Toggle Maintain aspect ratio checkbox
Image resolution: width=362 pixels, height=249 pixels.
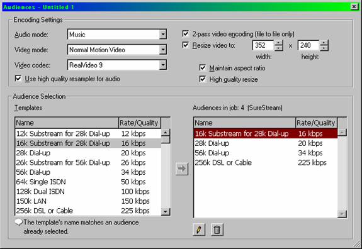[203, 68]
